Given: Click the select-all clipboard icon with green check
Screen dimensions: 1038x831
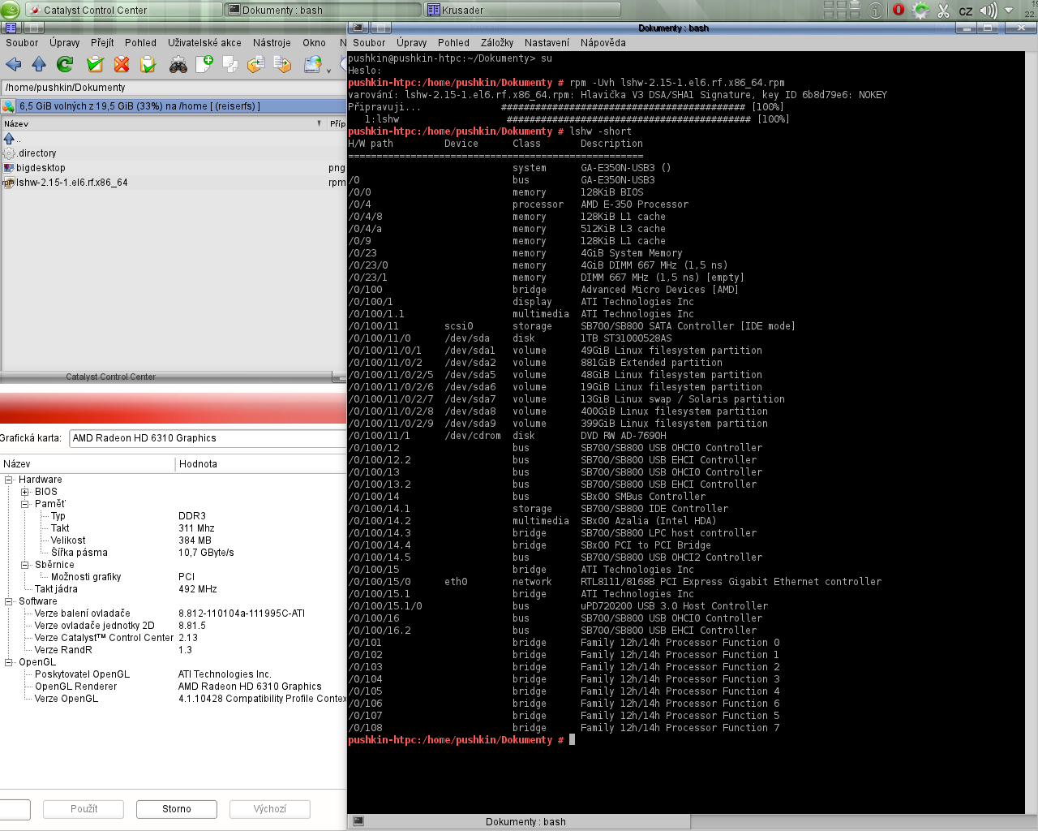Looking at the screenshot, I should (95, 64).
